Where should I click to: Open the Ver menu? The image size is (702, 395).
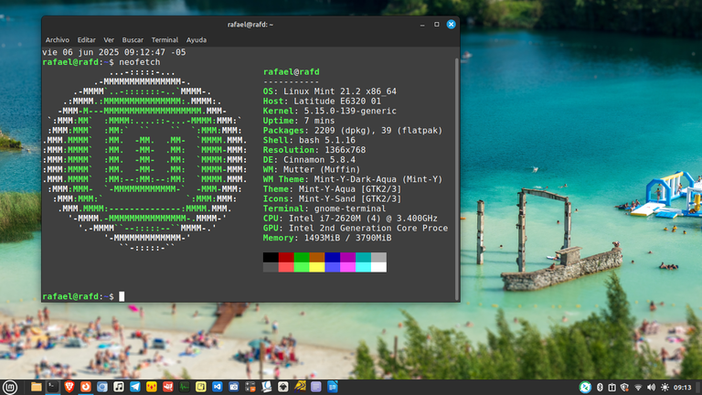[x=109, y=40]
